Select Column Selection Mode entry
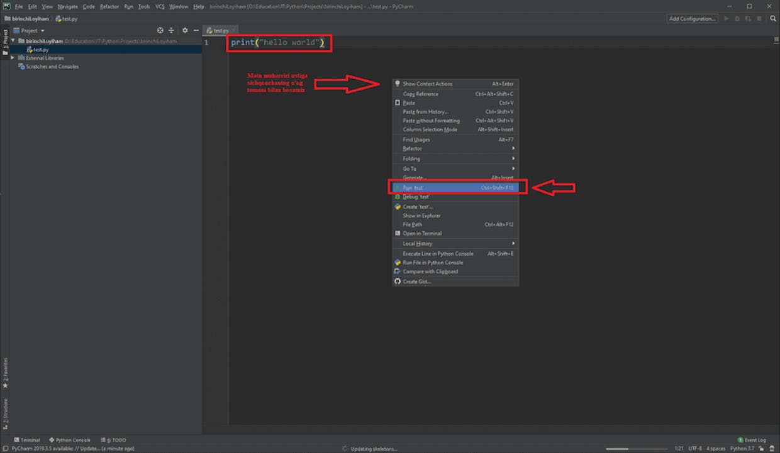The height and width of the screenshot is (453, 780). click(x=455, y=129)
